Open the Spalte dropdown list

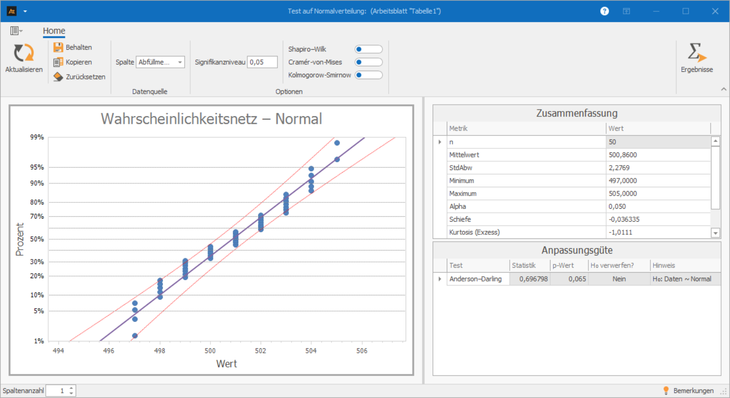[180, 62]
